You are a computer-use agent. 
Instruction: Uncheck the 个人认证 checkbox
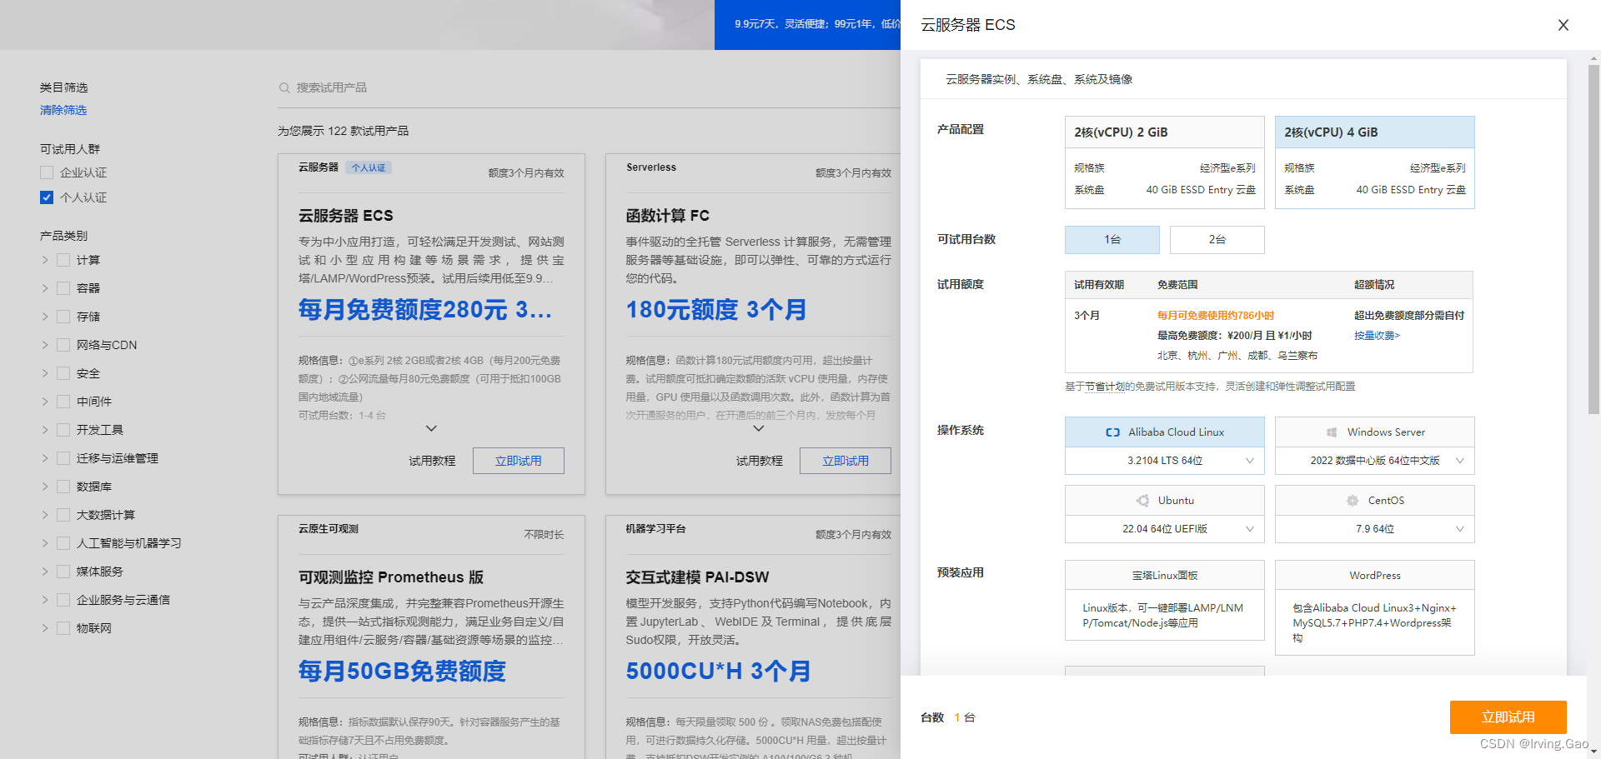[47, 197]
